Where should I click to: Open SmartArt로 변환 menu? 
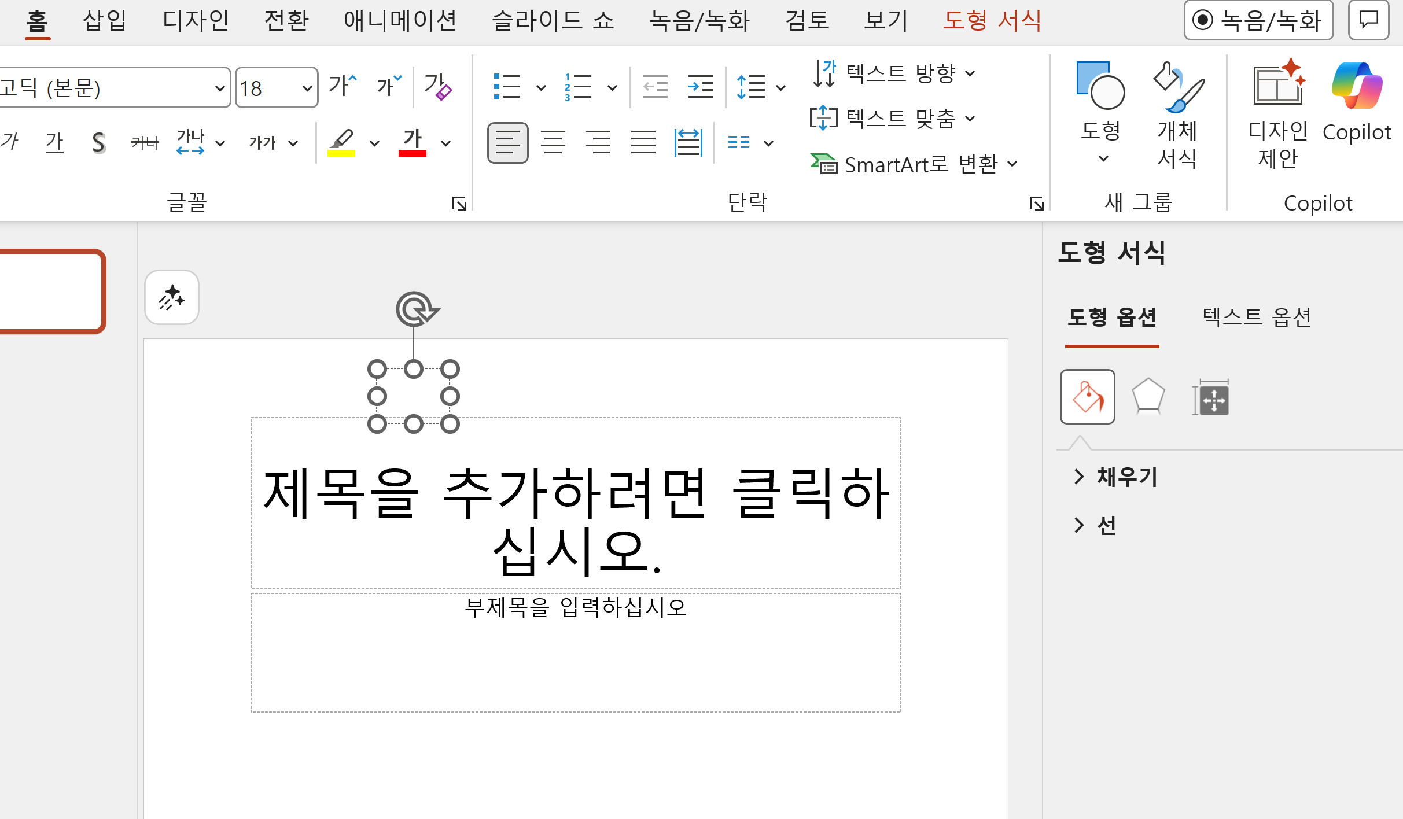[914, 164]
